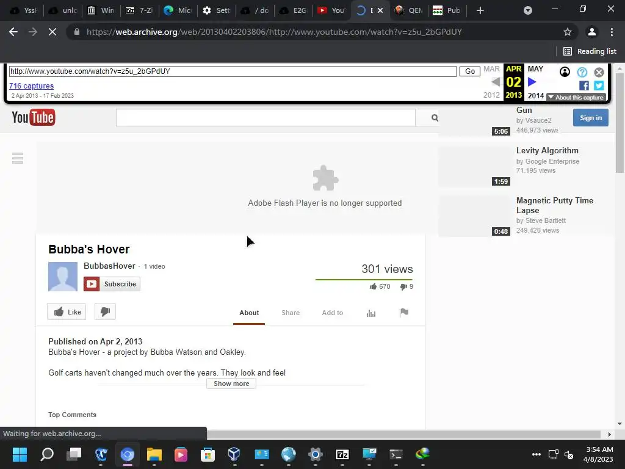Expand About this capture dropdown
This screenshot has width=625, height=469.
[576, 97]
